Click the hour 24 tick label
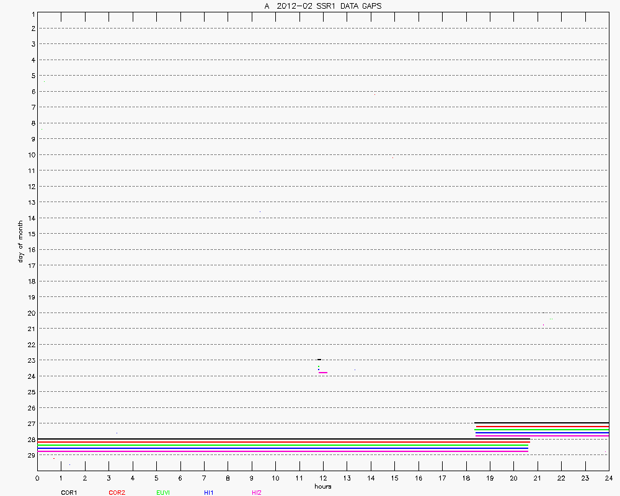Viewport: 620px width, 496px height. (x=608, y=479)
